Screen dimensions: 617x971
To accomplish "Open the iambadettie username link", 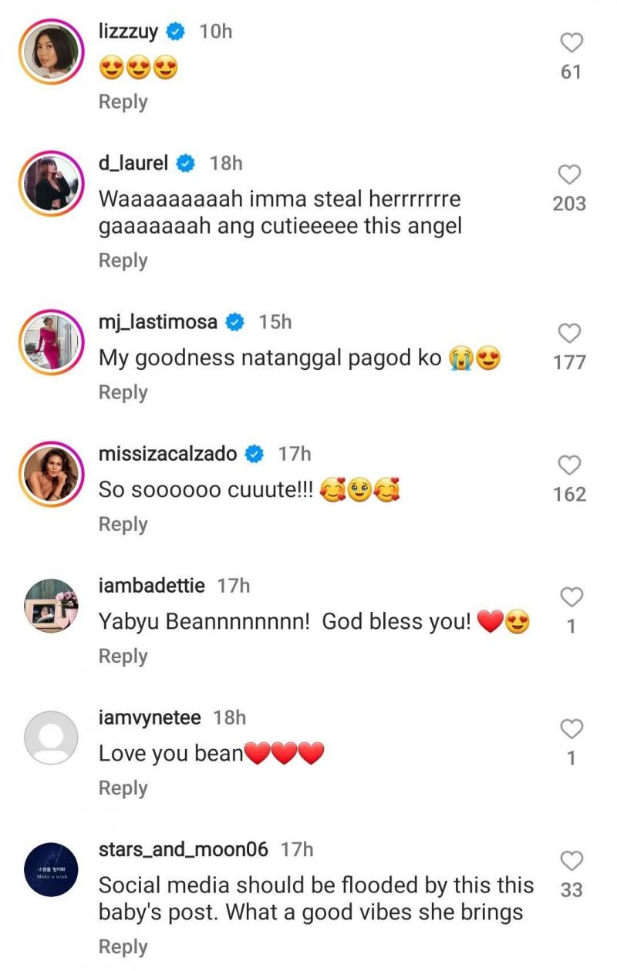I will [152, 586].
